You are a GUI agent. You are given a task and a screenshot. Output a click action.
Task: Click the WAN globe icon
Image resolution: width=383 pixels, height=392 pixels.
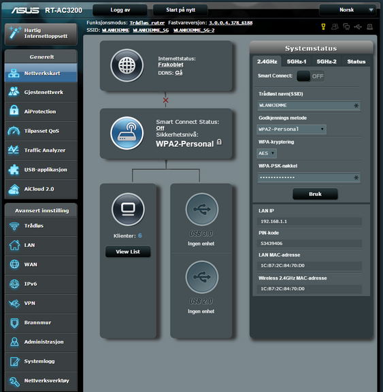coord(14,264)
